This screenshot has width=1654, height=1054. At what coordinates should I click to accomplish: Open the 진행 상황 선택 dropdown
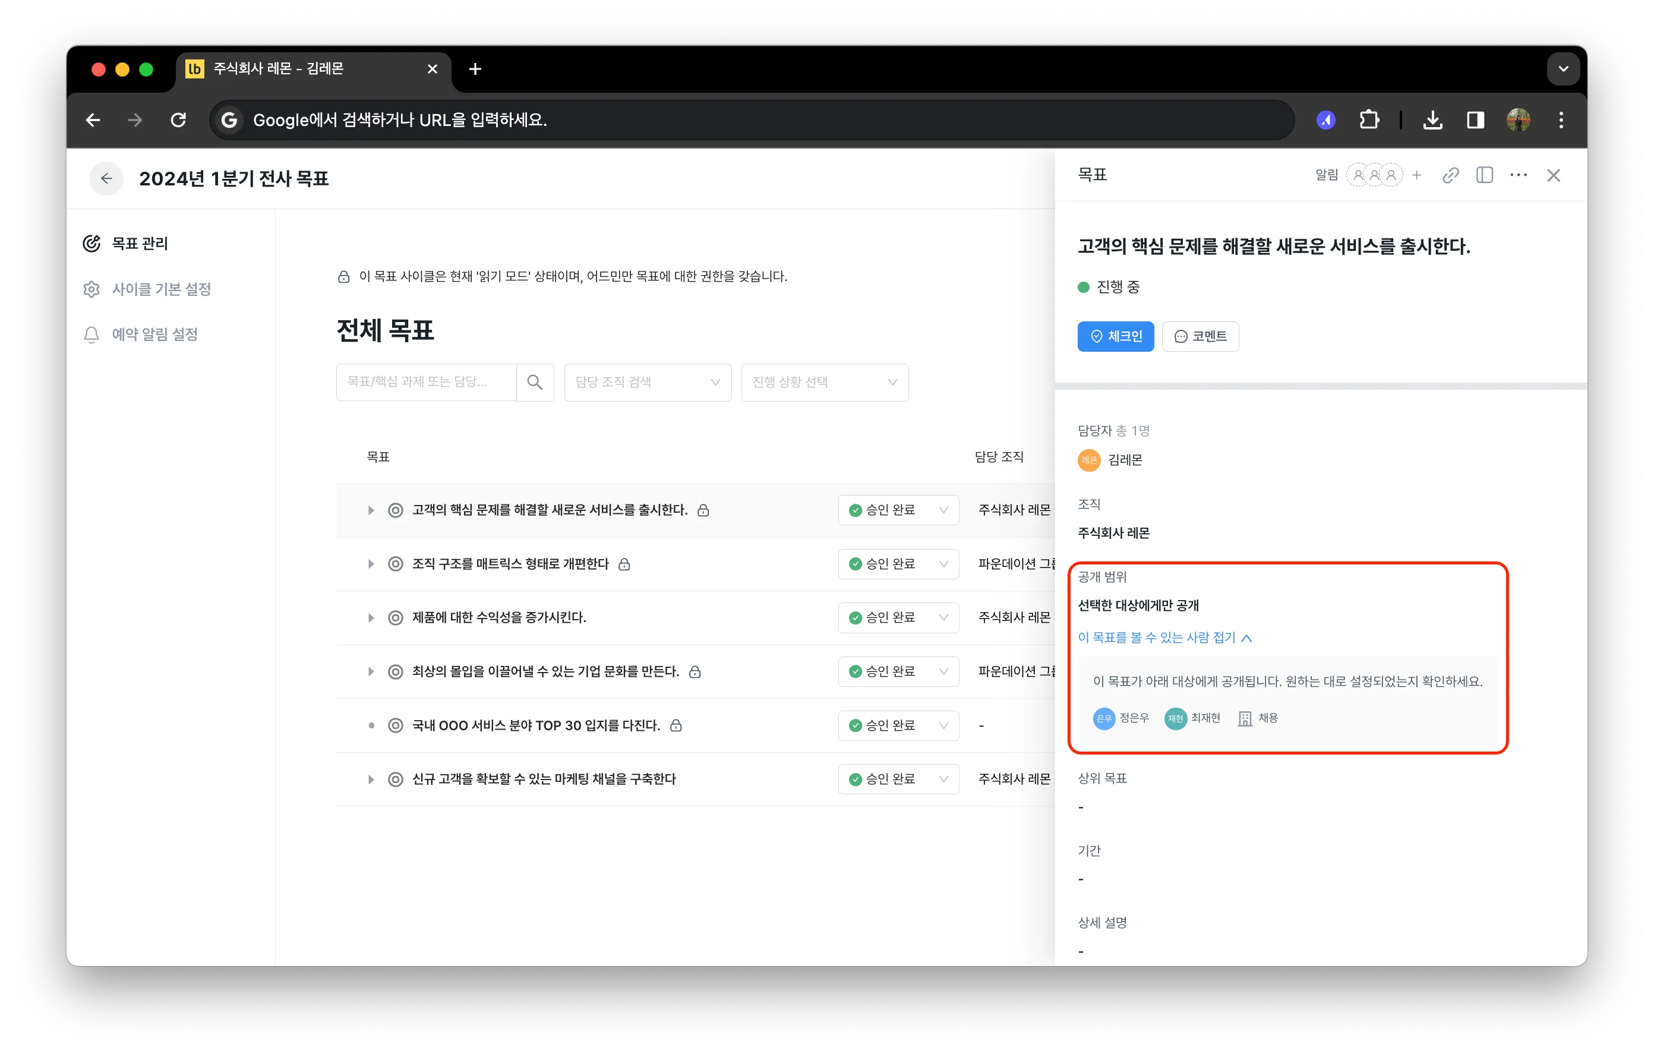[824, 382]
